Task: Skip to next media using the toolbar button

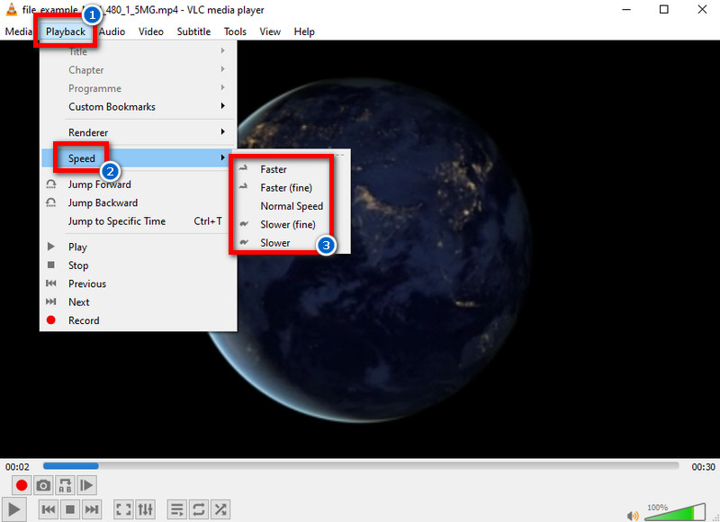Action: point(92,509)
